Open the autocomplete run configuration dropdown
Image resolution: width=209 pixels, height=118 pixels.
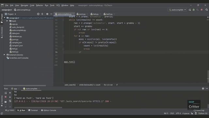tap(177, 10)
